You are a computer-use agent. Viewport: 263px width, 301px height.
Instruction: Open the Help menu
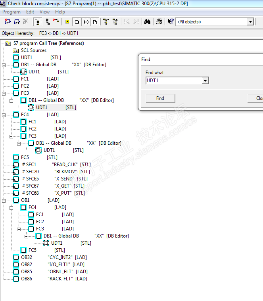click(60, 12)
